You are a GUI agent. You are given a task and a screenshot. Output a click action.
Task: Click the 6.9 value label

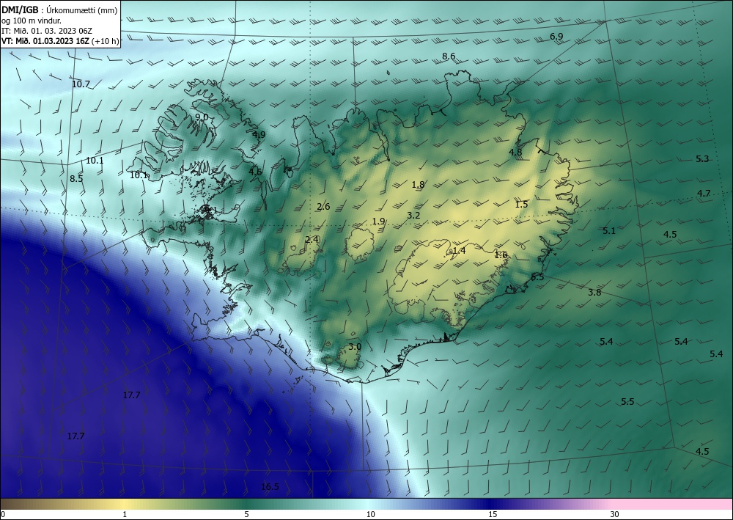pos(556,37)
